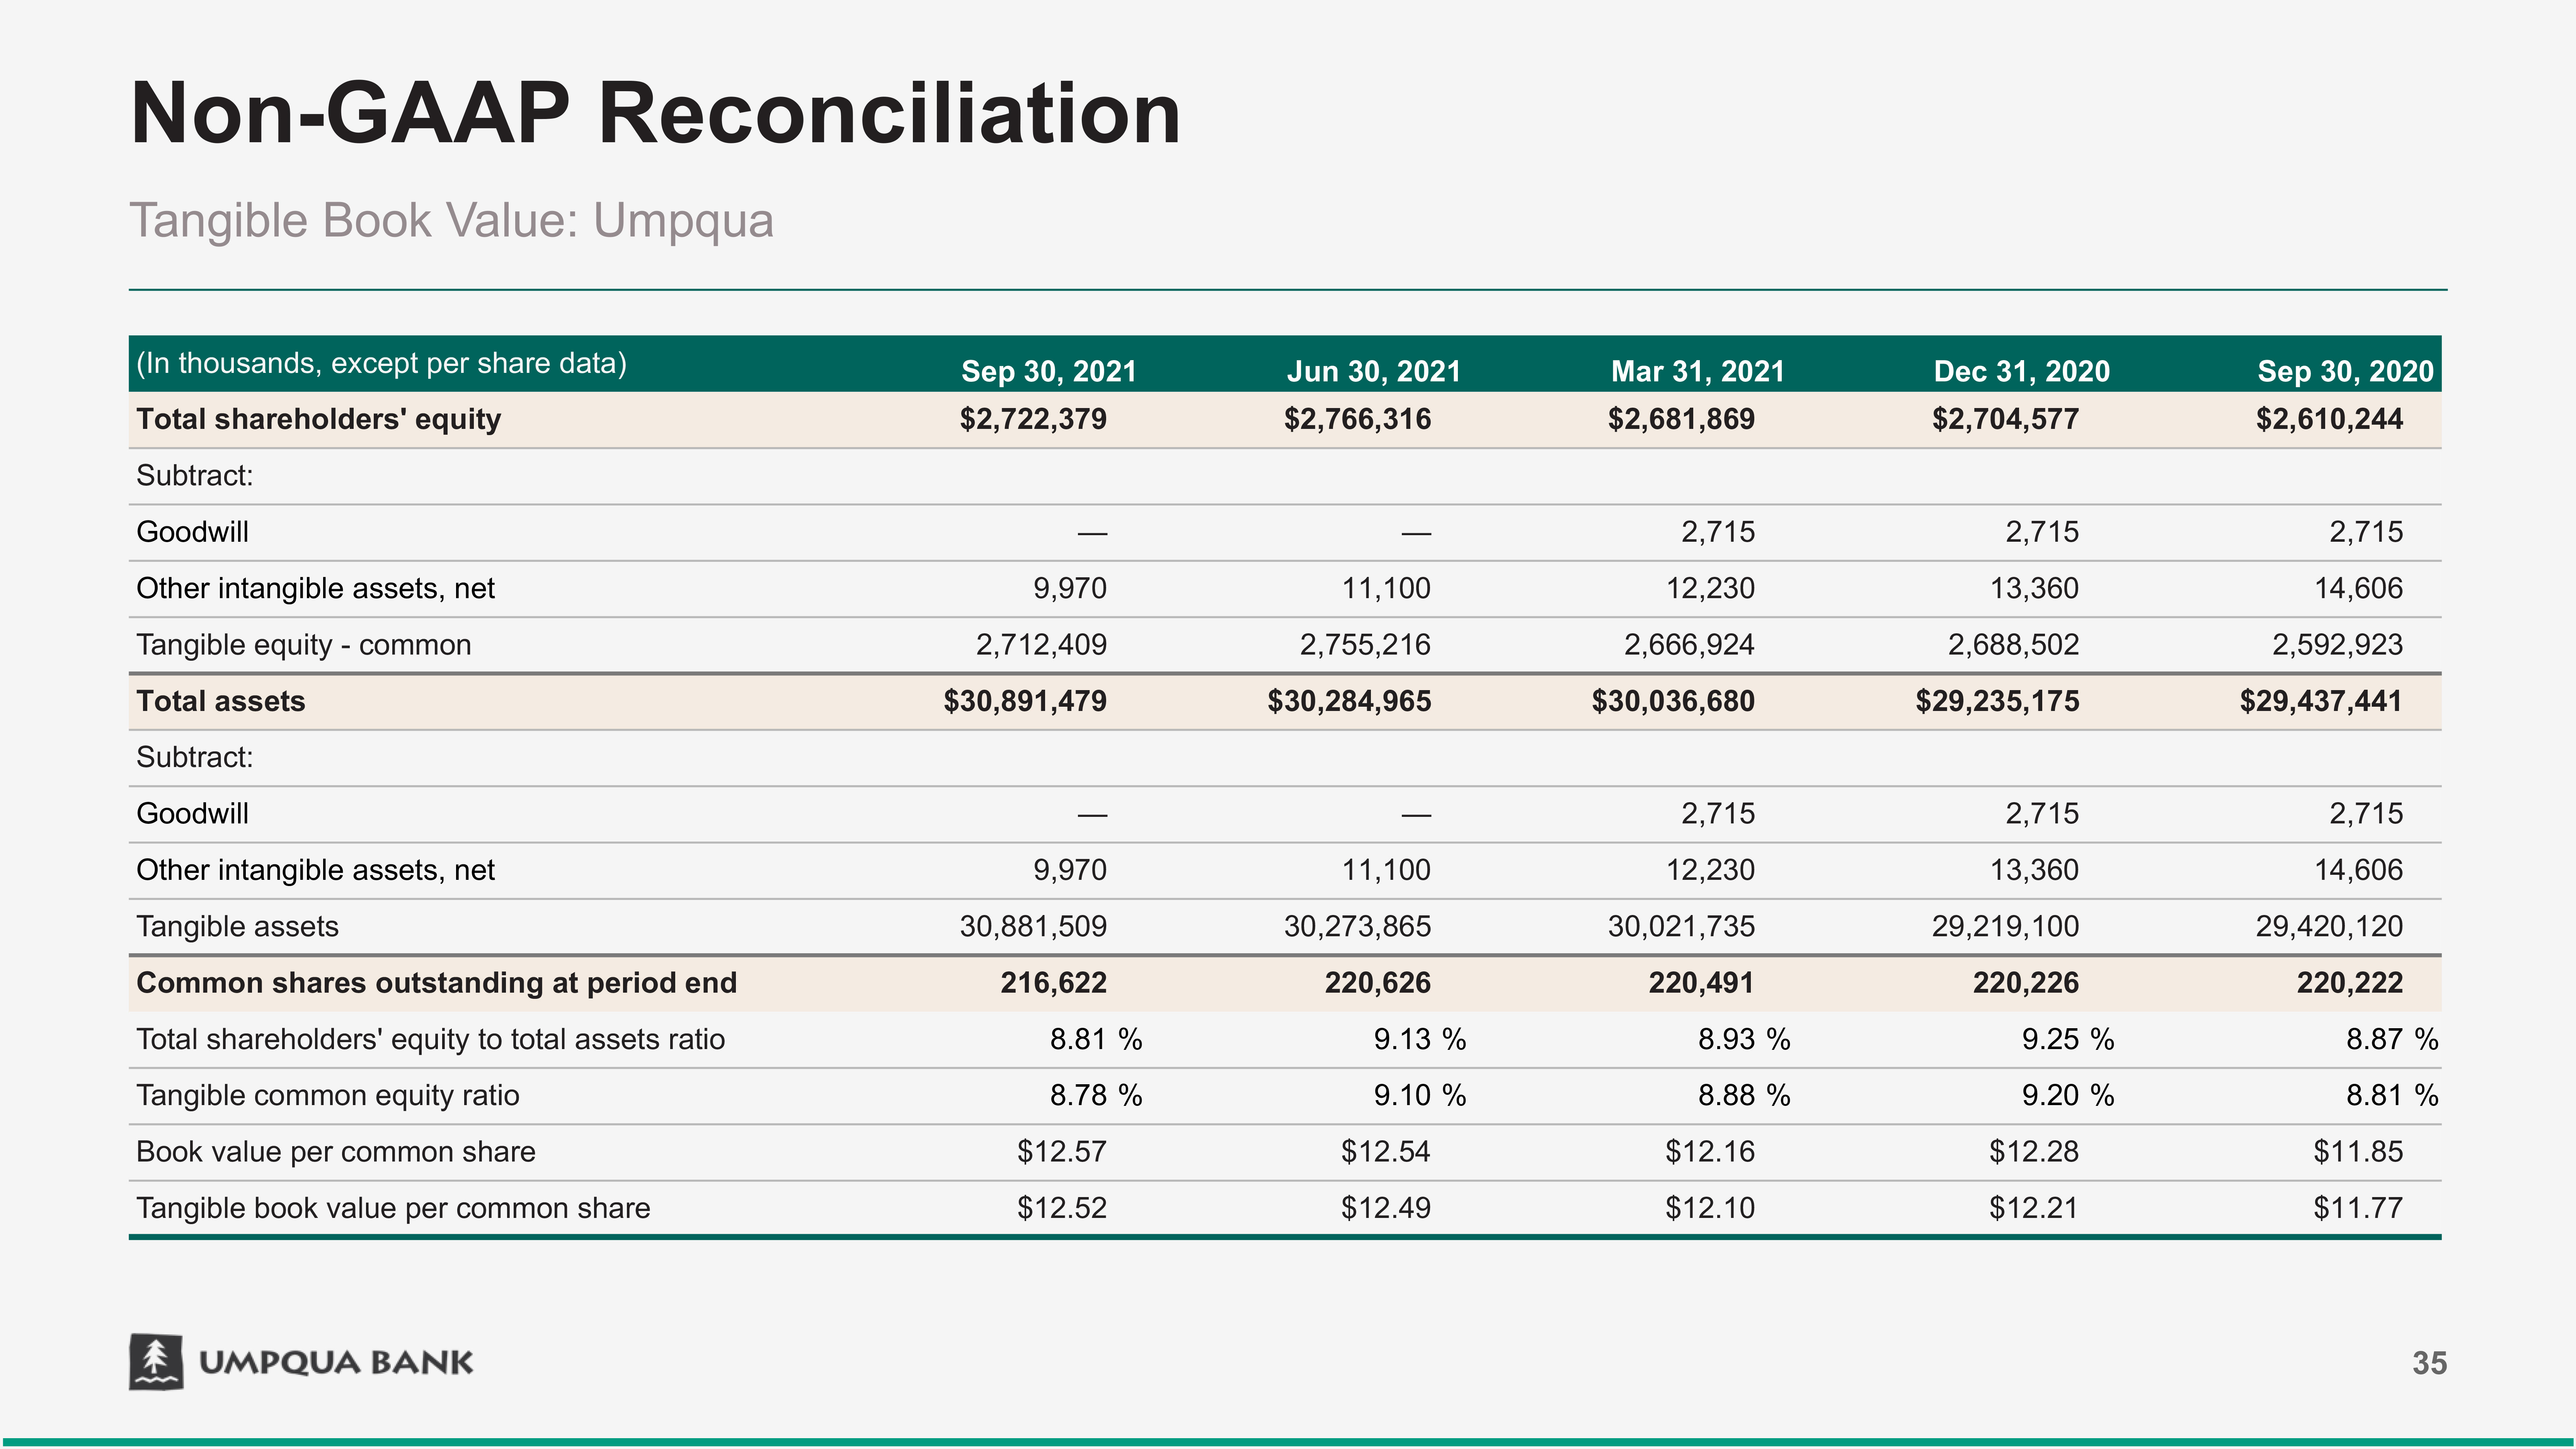Click Tangible book value per common share label
Viewport: 2576px width, 1449px height.
point(393,1208)
